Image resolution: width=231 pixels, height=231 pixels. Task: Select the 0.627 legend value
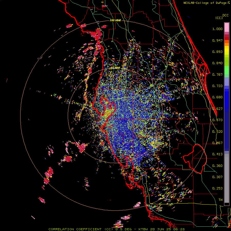[x=217, y=109]
